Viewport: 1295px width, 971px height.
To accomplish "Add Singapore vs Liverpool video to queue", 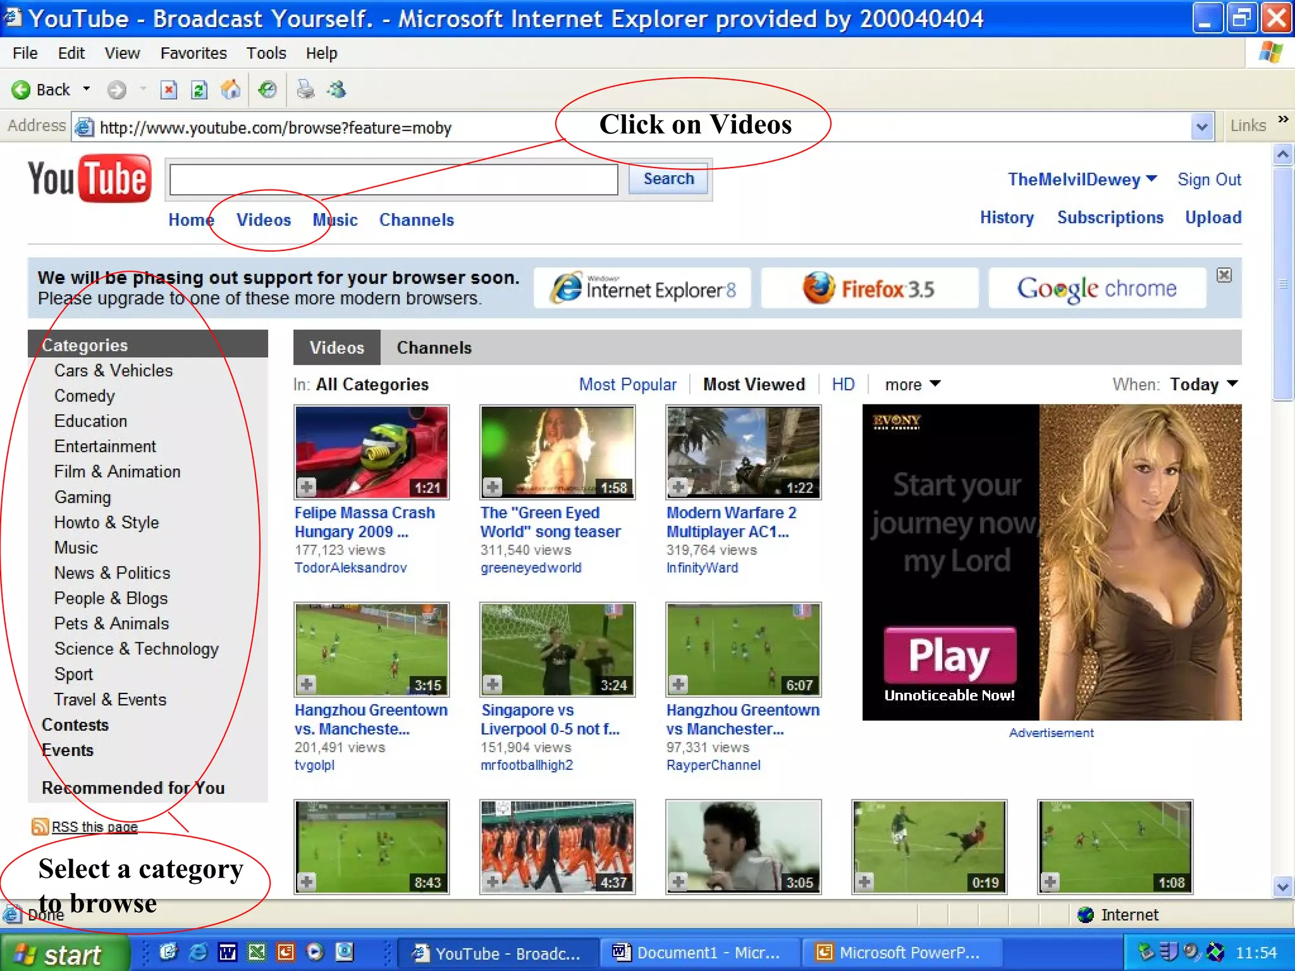I will 493,684.
